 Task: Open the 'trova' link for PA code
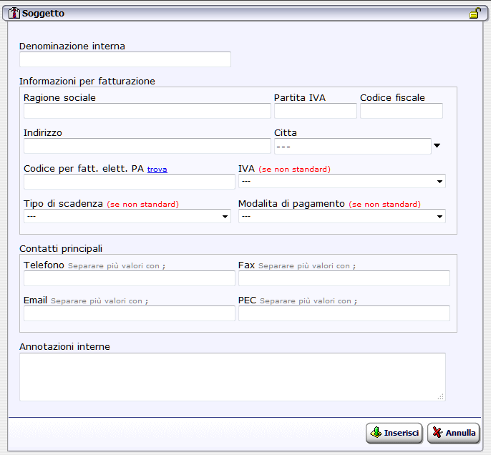point(157,169)
